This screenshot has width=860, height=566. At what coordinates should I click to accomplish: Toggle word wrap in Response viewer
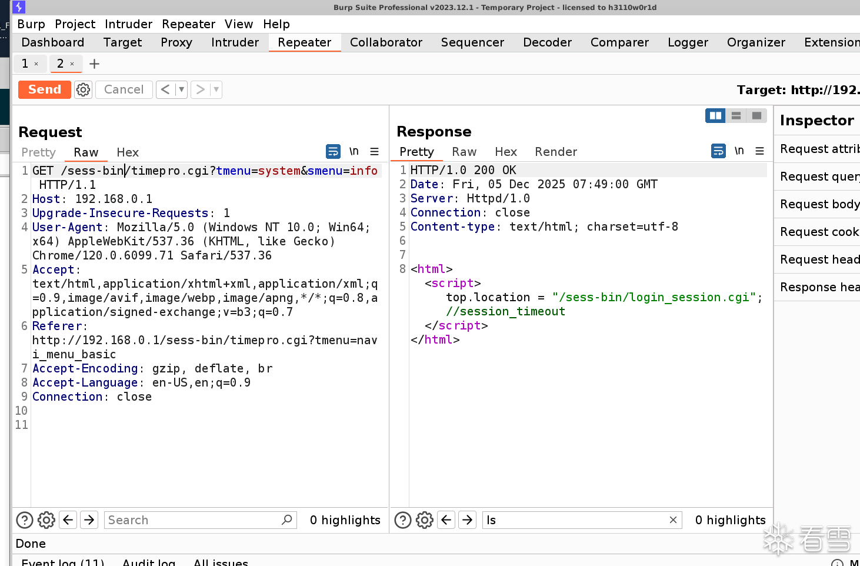[718, 151]
